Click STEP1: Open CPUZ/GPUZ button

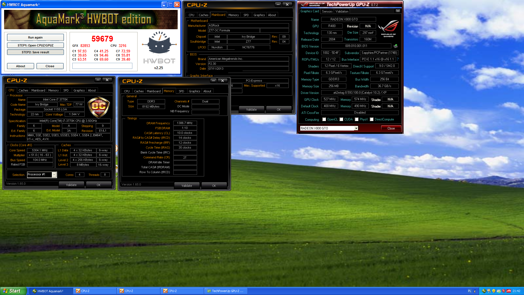(x=35, y=45)
